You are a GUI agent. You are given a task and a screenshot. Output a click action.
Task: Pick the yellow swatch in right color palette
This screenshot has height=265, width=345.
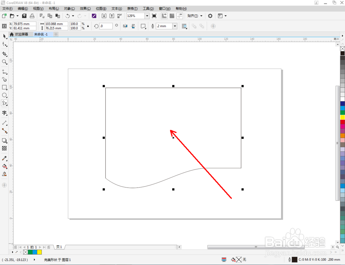click(x=343, y=117)
